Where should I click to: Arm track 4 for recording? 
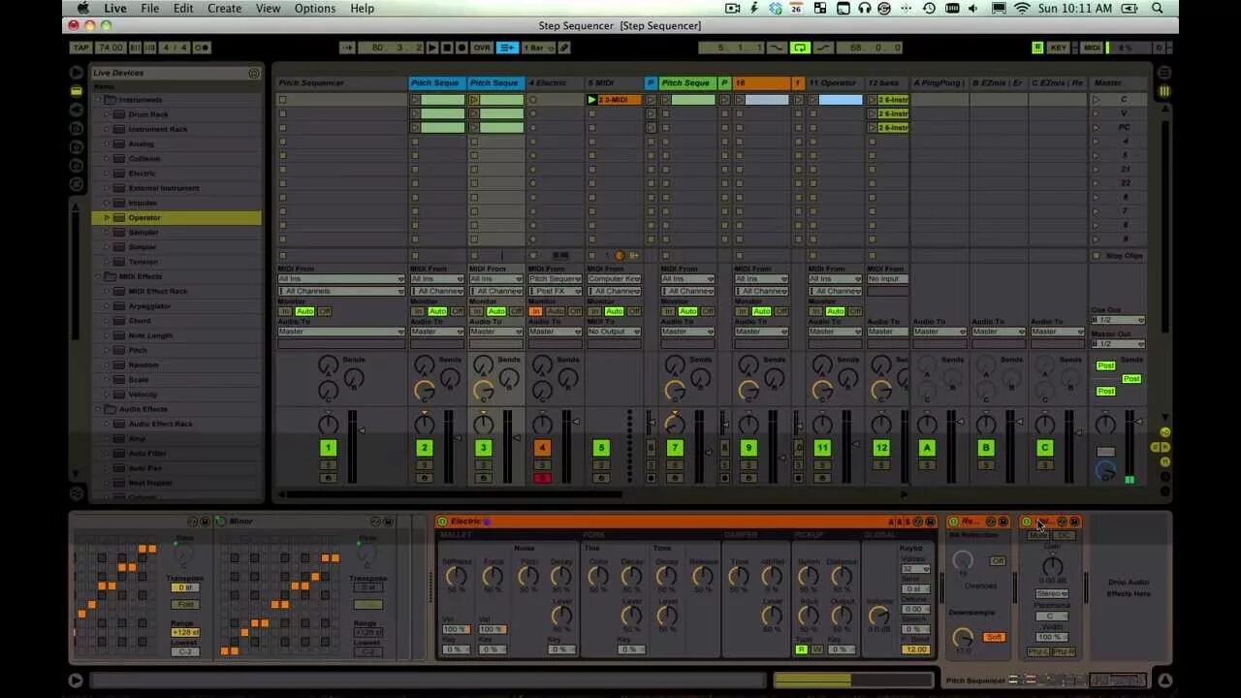(542, 478)
